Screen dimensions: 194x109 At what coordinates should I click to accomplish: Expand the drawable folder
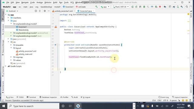[x=11, y=45]
